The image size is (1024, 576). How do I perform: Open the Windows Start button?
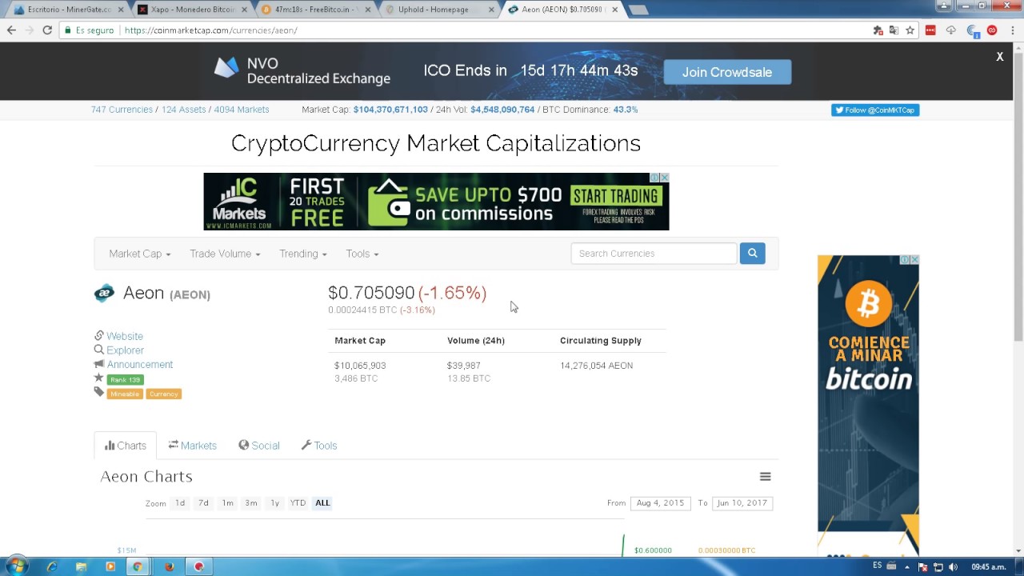coord(16,566)
